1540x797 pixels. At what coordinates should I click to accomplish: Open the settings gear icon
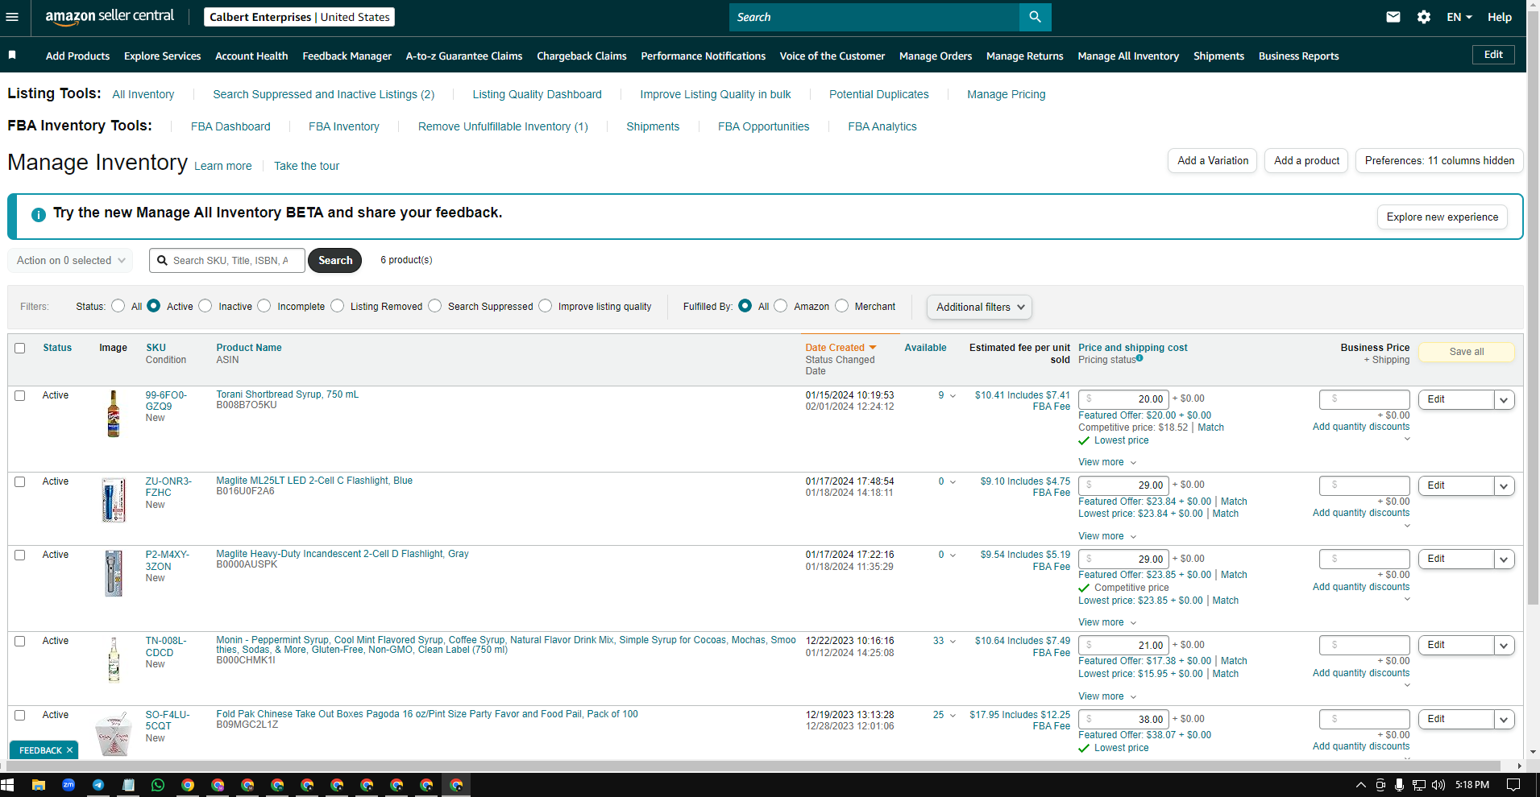click(x=1424, y=17)
